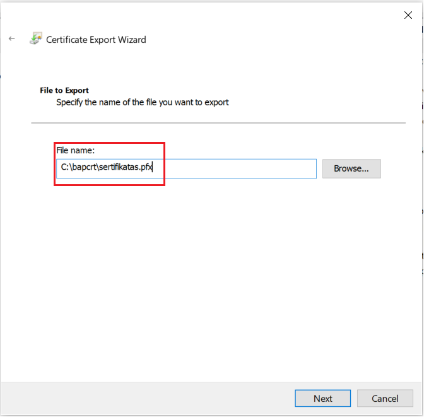Place cursor after .pfx in file path
Screen dimensions: 424x417
point(153,168)
